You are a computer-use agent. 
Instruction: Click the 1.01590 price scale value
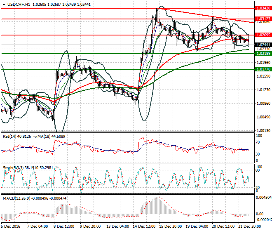click(x=263, y=76)
